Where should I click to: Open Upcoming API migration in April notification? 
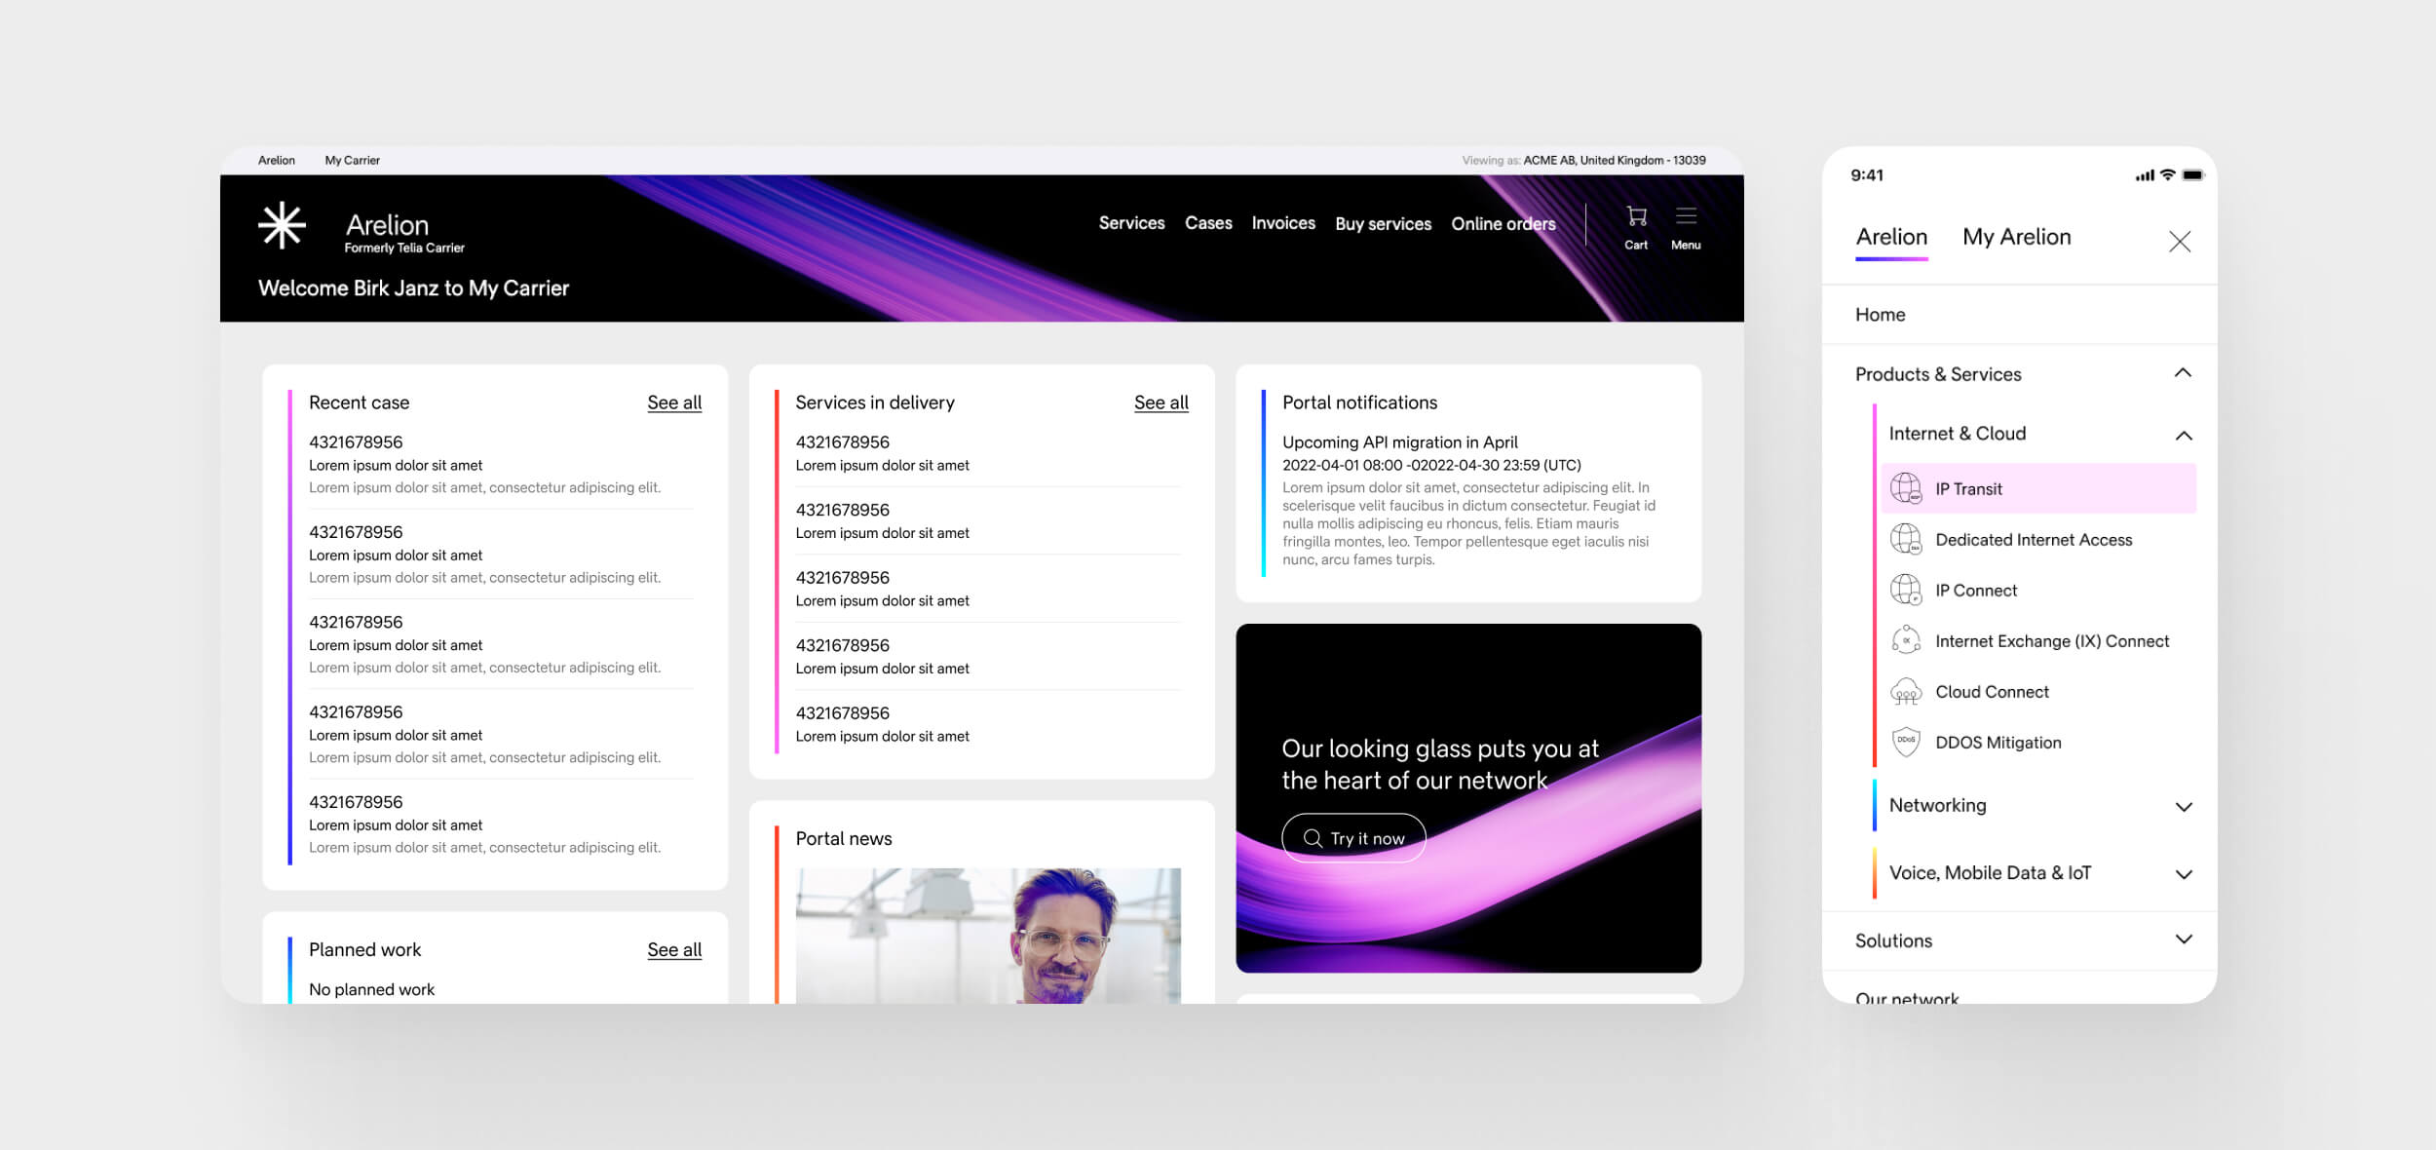(1400, 442)
